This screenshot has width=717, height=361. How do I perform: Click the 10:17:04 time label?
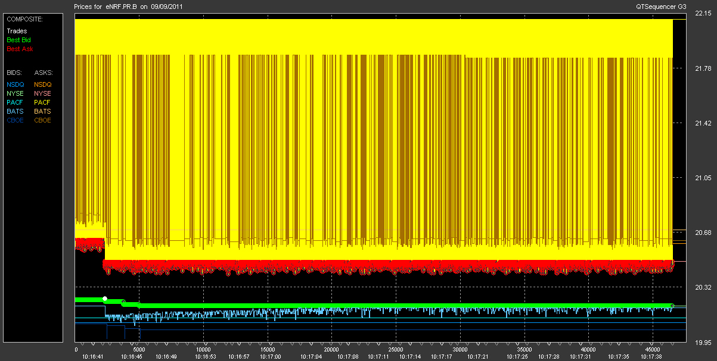point(311,357)
